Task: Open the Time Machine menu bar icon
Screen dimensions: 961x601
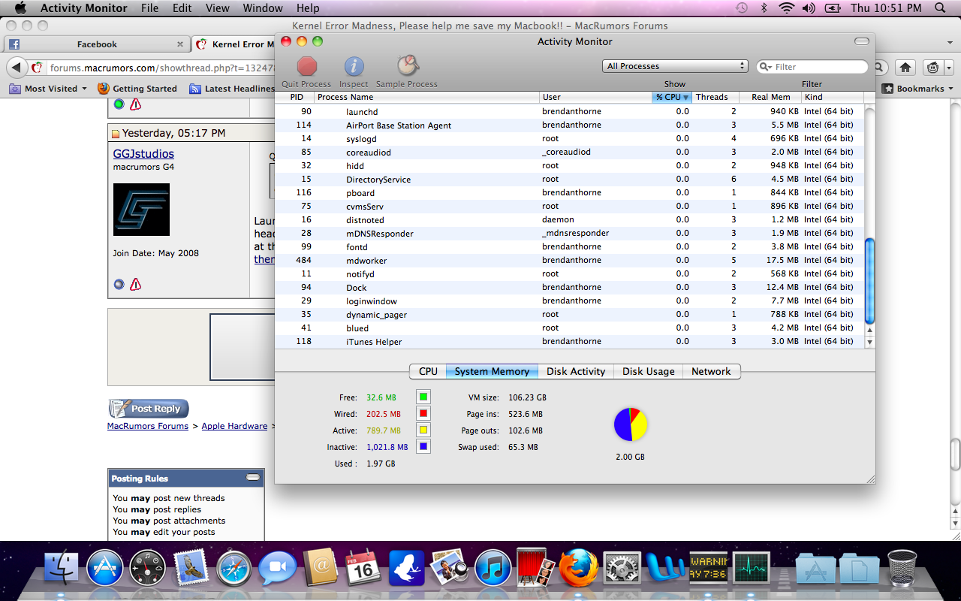Action: 741,8
